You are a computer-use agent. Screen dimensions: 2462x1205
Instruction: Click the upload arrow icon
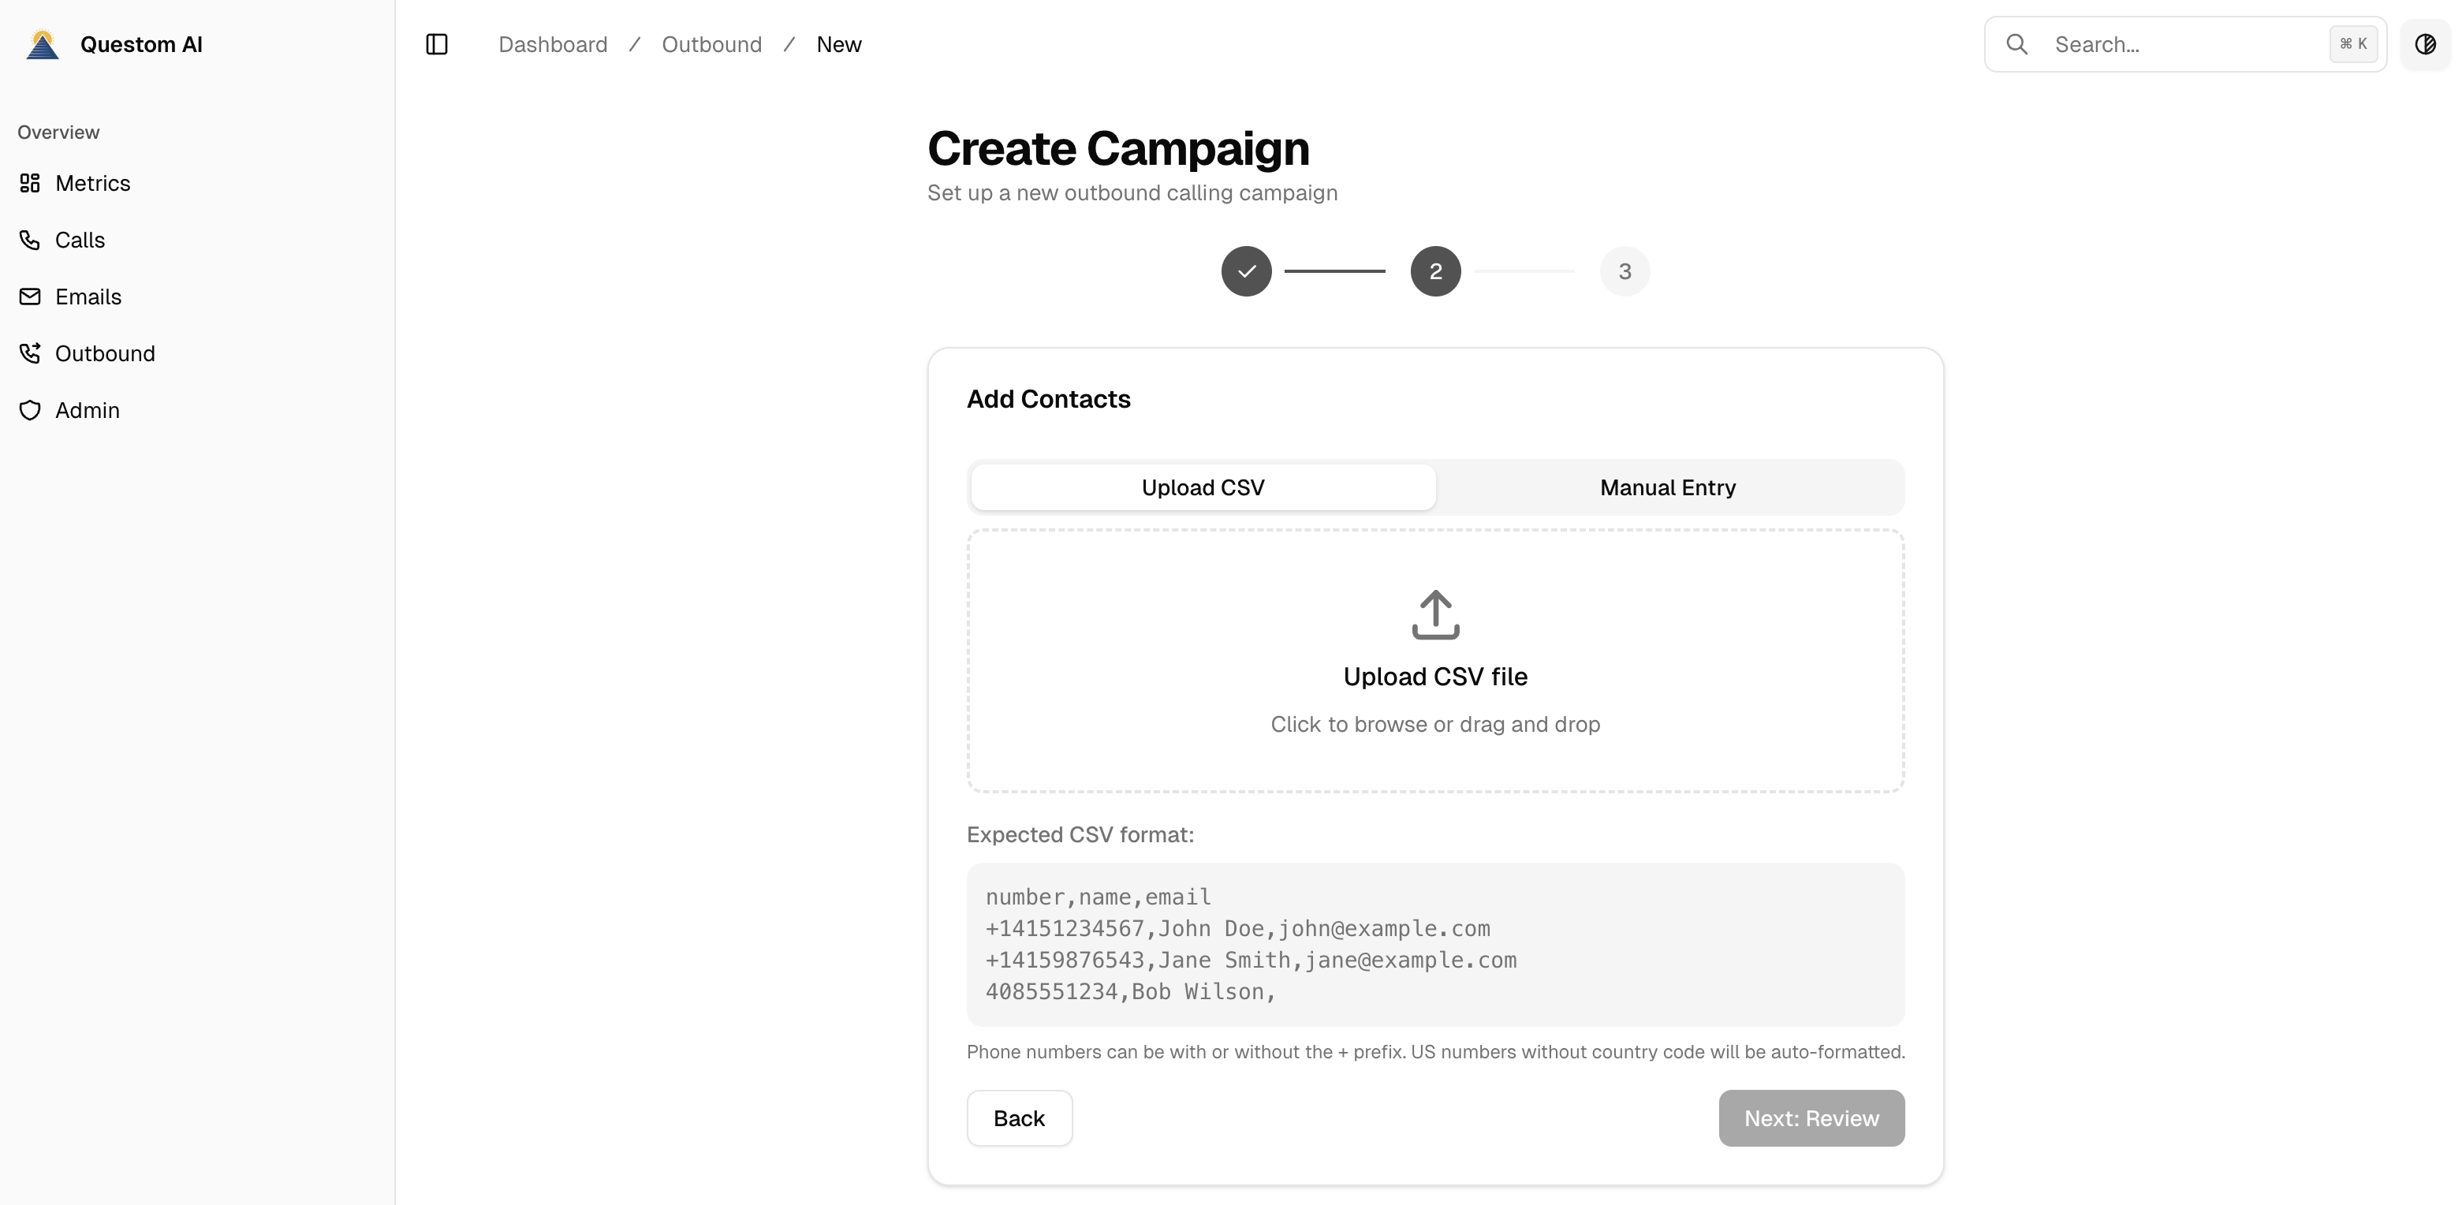tap(1434, 614)
